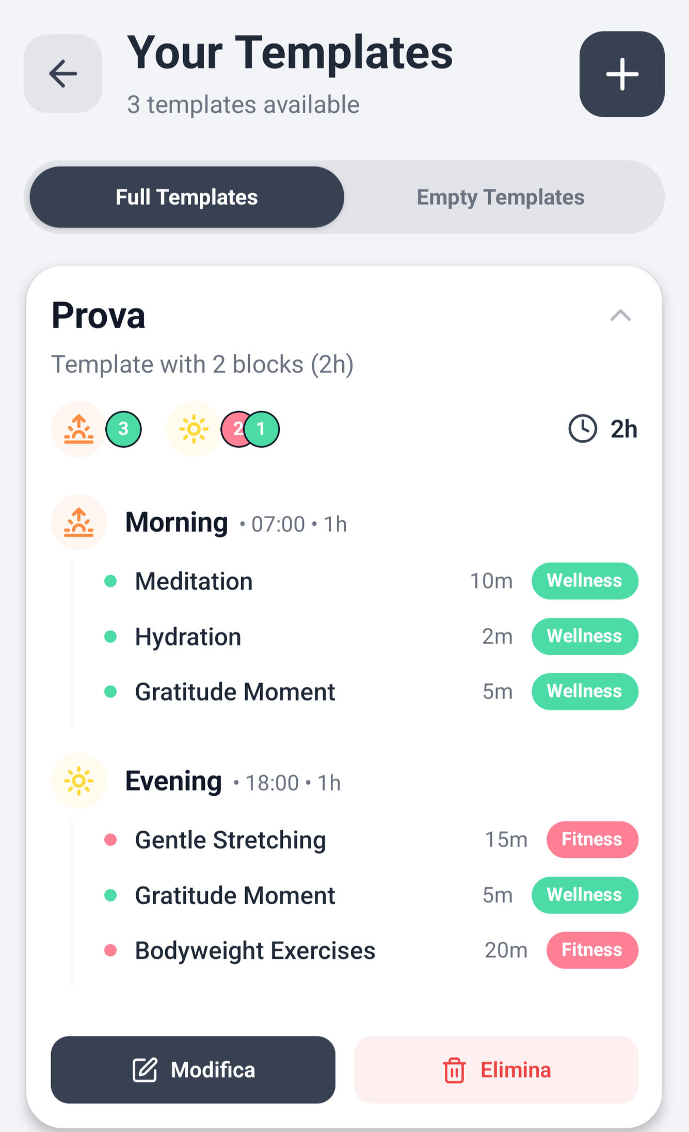Viewport: 689px width, 1132px height.
Task: Switch to Full Templates tab
Action: pos(187,197)
